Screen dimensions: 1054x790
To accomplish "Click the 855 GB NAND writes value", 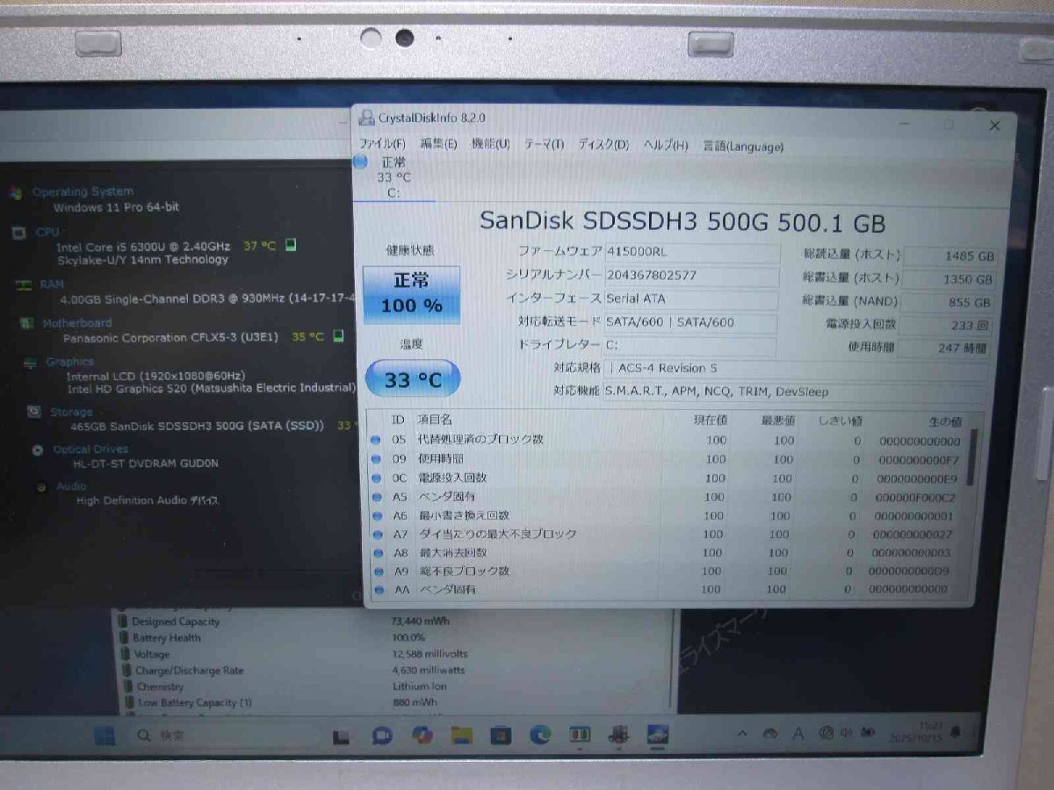I will (949, 302).
